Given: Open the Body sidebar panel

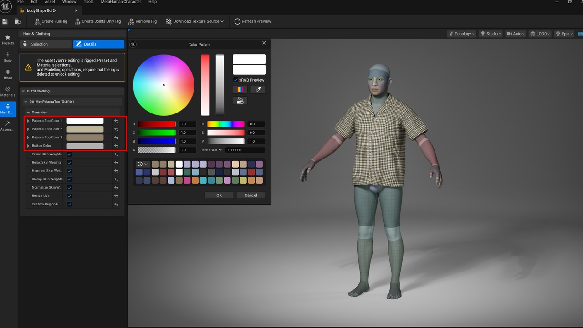Looking at the screenshot, I should click(x=8, y=57).
